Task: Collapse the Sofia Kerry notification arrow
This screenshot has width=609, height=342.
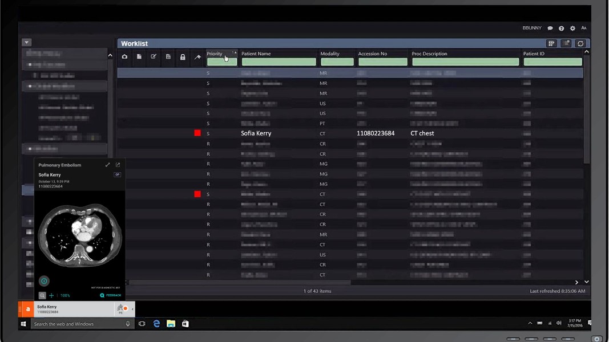Action: click(132, 309)
